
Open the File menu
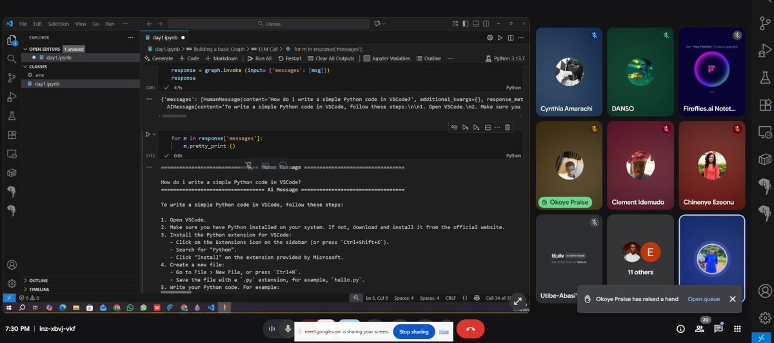tap(23, 24)
